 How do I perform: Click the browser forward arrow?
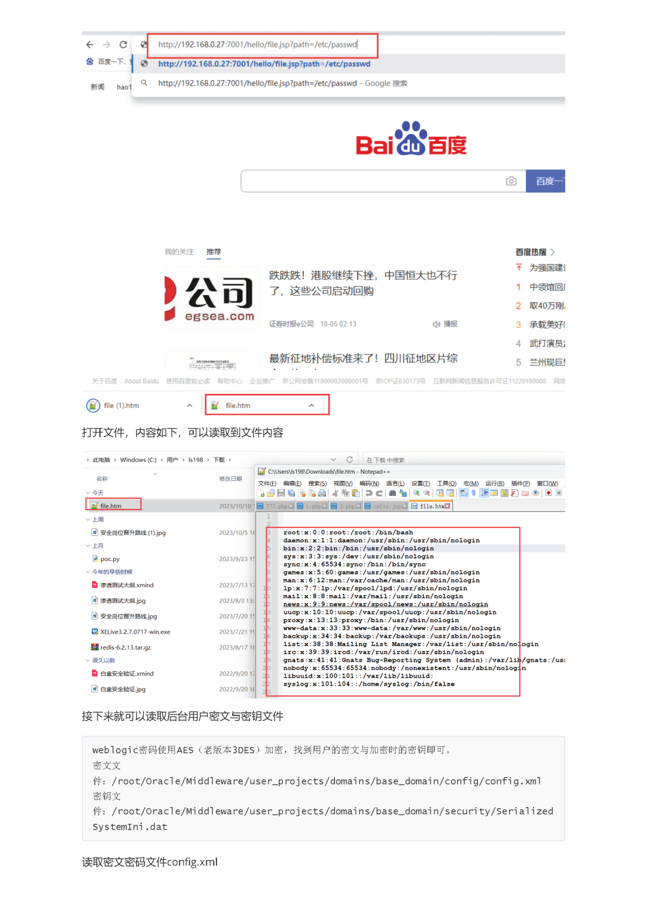pos(106,44)
